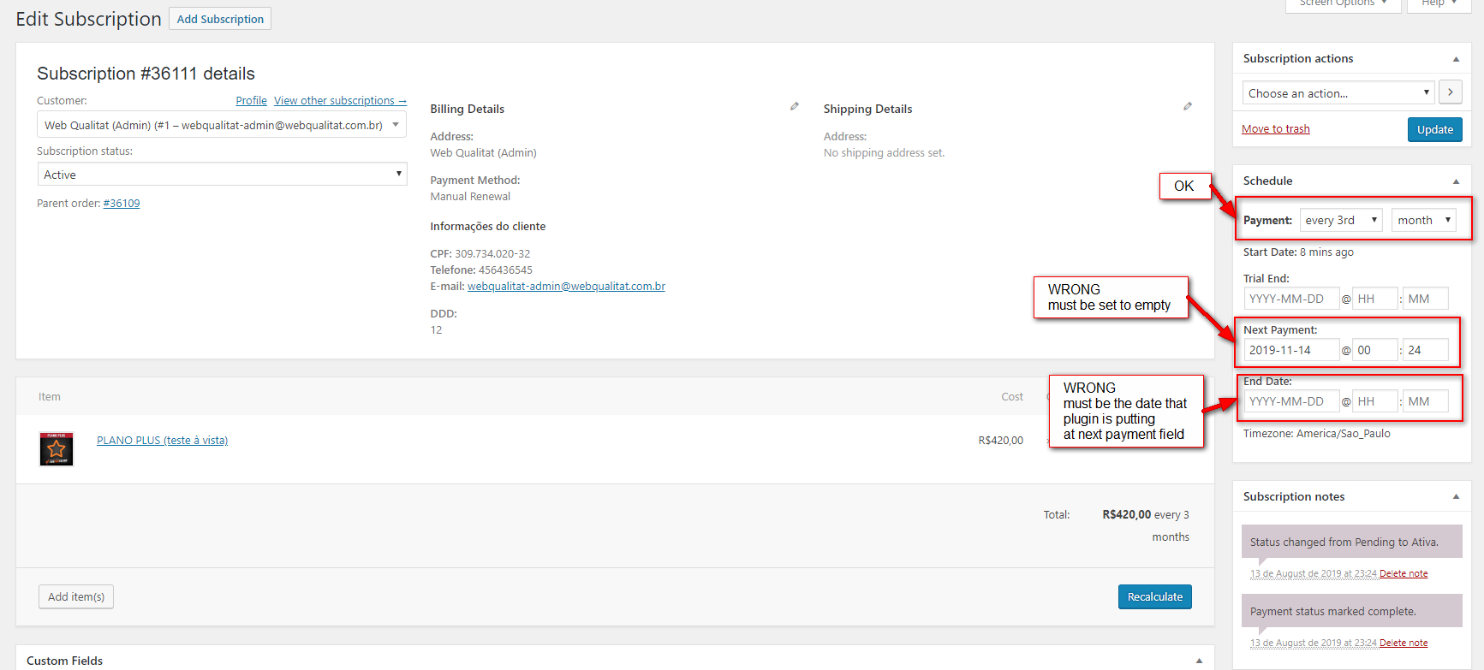Click the Recalculate button
The width and height of the screenshot is (1484, 670).
click(x=1154, y=597)
